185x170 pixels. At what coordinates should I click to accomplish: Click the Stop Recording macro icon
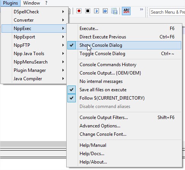(x=88, y=11)
